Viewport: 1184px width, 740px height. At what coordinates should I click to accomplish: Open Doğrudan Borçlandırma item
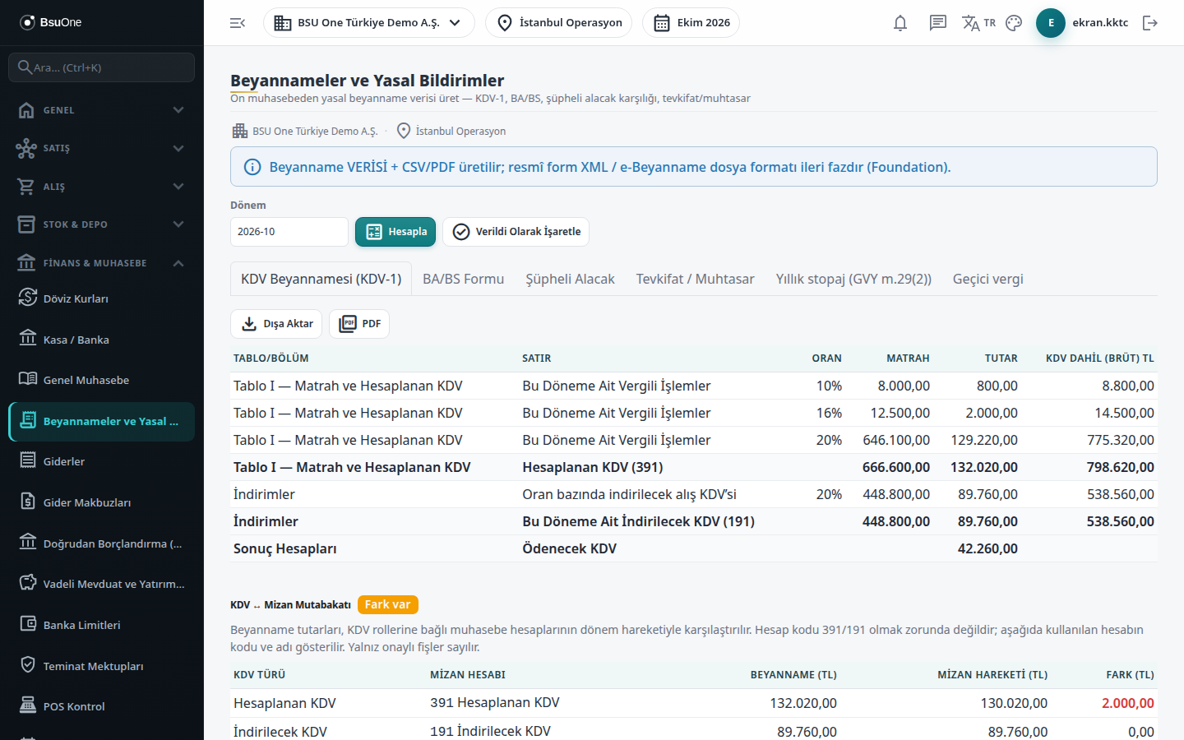[102, 543]
